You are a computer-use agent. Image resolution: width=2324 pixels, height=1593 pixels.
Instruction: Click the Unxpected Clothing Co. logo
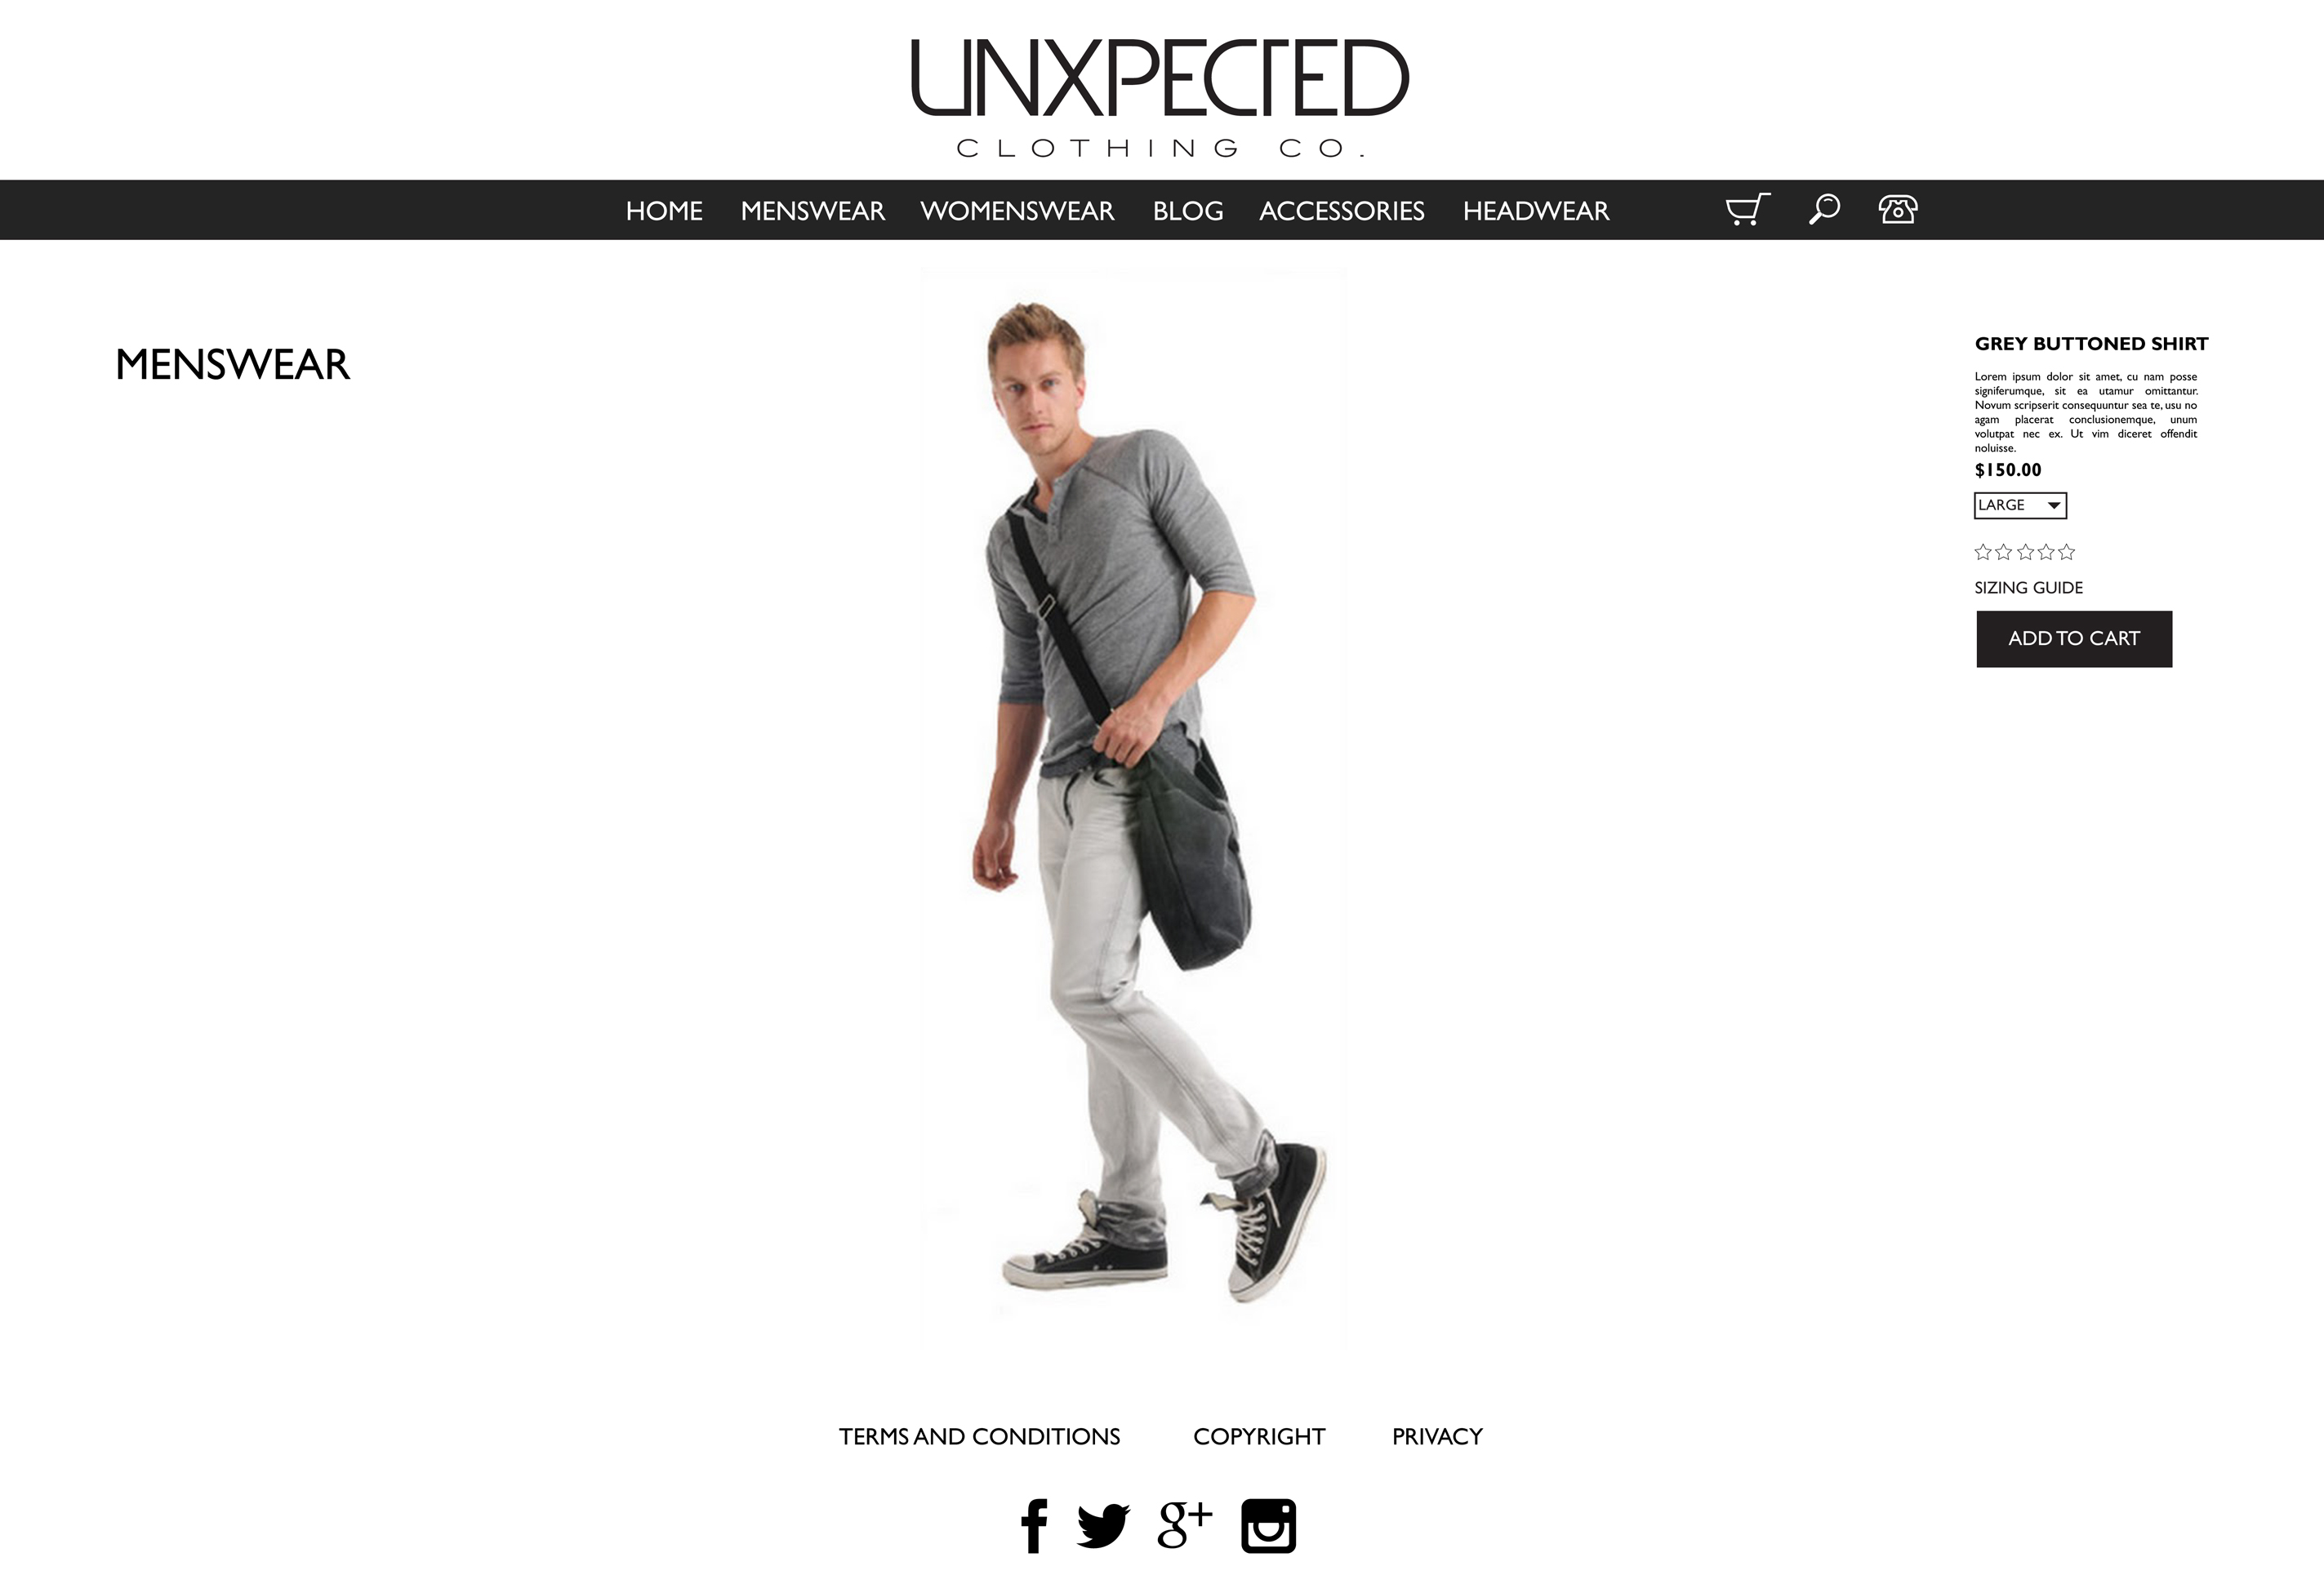[1160, 98]
